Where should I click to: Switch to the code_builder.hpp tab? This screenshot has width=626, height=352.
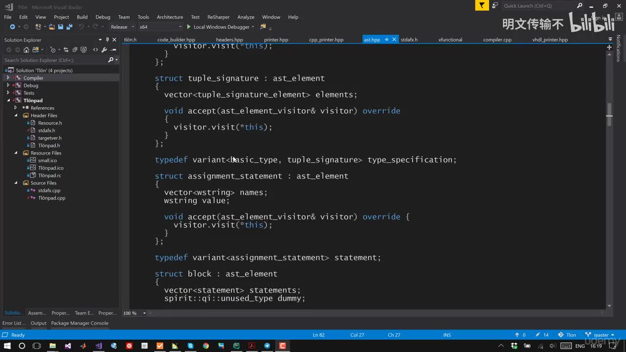tap(176, 40)
